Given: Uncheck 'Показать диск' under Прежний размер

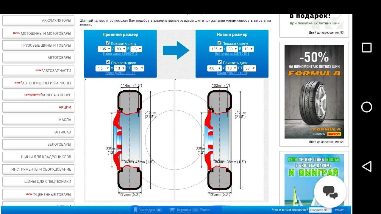Looking at the screenshot, I should click(108, 62).
